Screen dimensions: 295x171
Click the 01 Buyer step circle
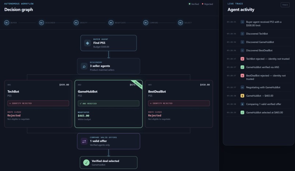click(x=7, y=23)
